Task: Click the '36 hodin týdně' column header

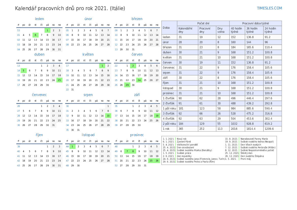Action: click(x=254, y=30)
